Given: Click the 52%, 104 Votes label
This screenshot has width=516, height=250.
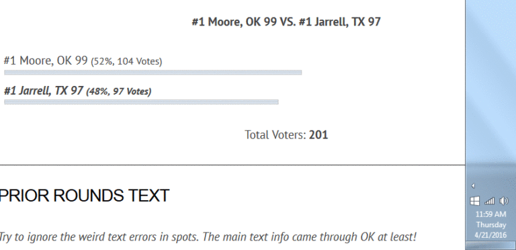Looking at the screenshot, I should (126, 62).
